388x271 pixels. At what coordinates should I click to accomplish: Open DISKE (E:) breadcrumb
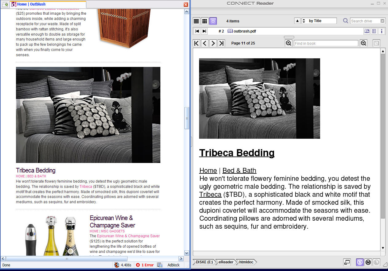[204, 262]
